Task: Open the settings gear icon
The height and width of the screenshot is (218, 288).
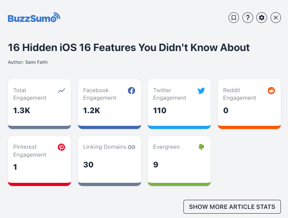Action: click(261, 17)
